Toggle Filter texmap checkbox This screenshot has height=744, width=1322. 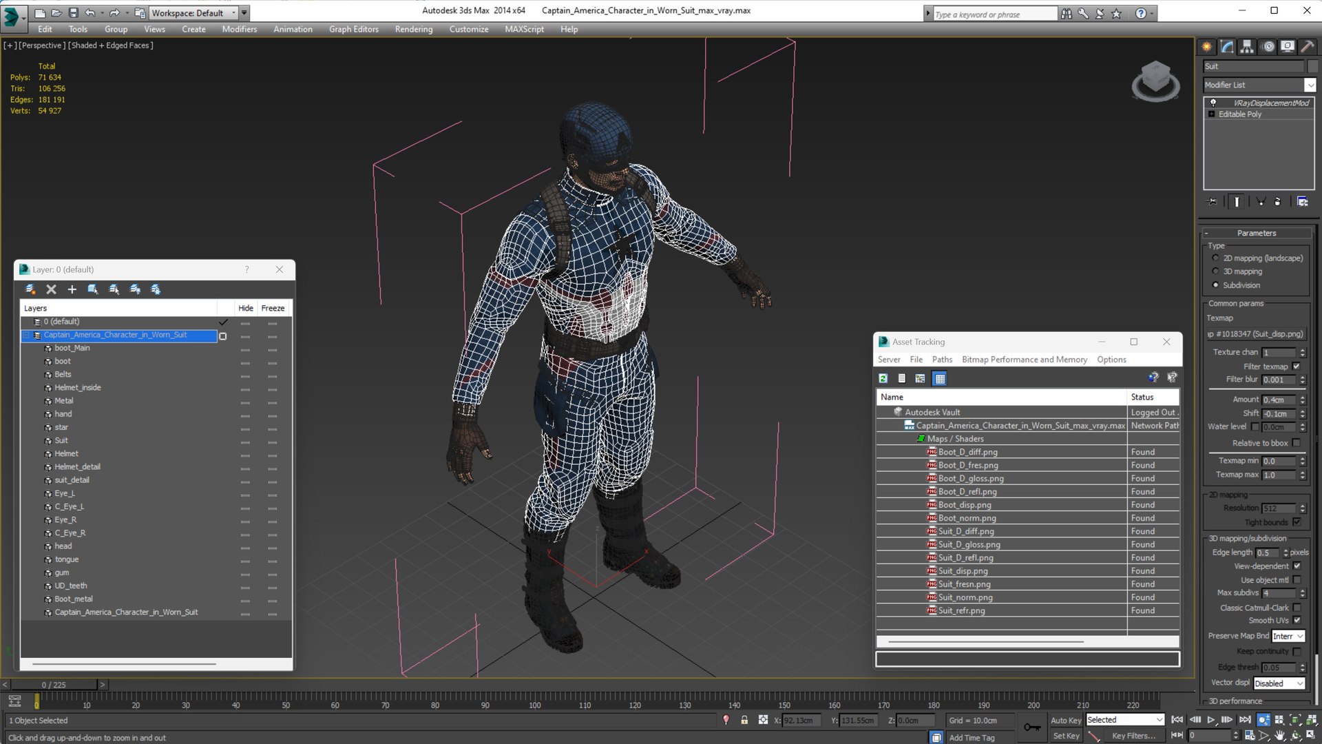coord(1297,366)
